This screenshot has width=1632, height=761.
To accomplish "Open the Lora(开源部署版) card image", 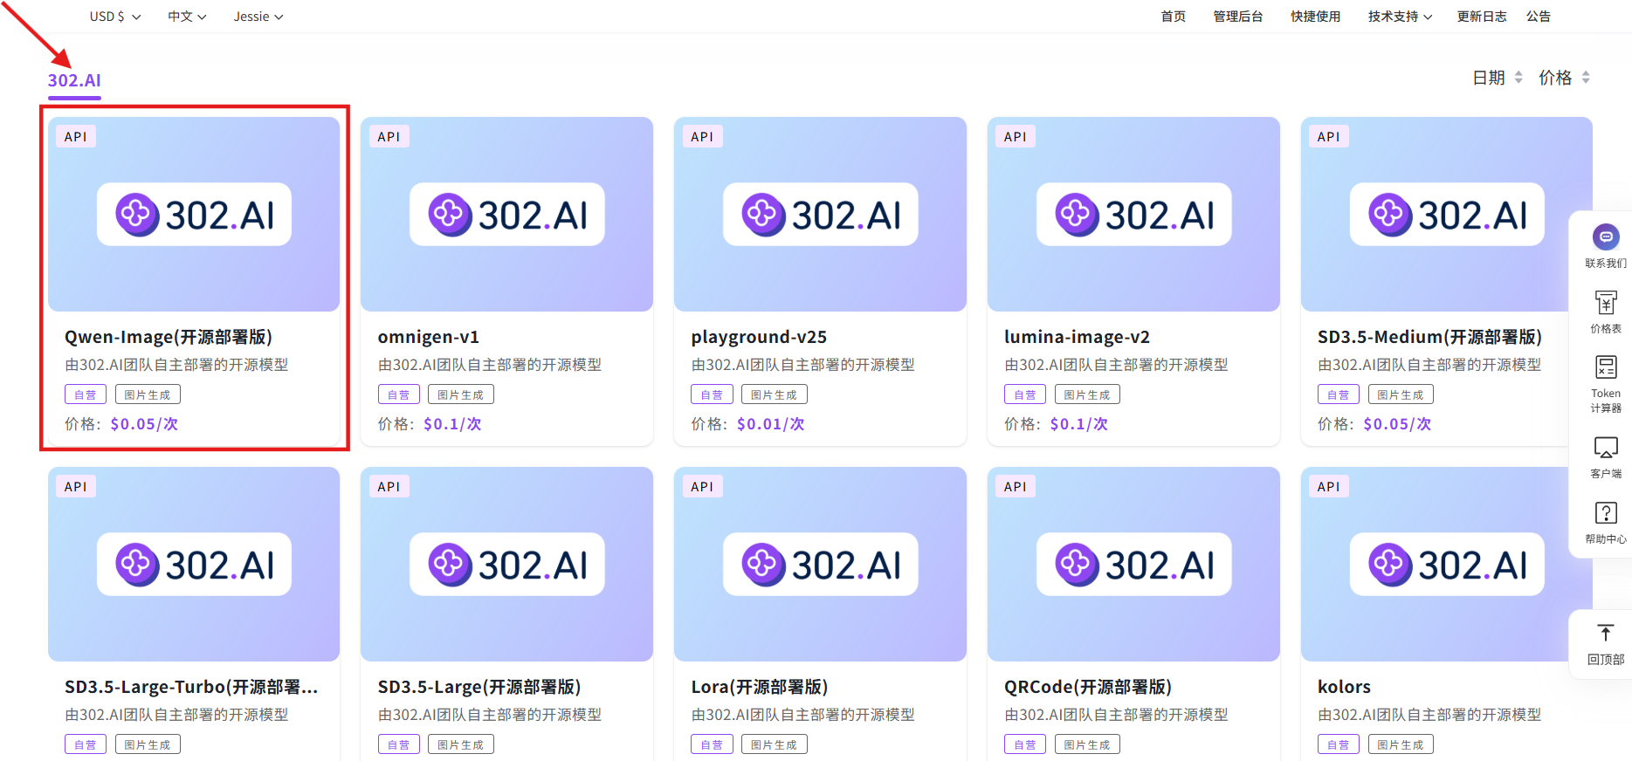I will 820,564.
